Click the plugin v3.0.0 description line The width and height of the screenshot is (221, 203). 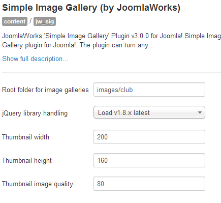point(111,36)
